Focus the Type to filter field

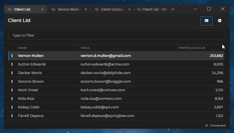tap(117, 35)
